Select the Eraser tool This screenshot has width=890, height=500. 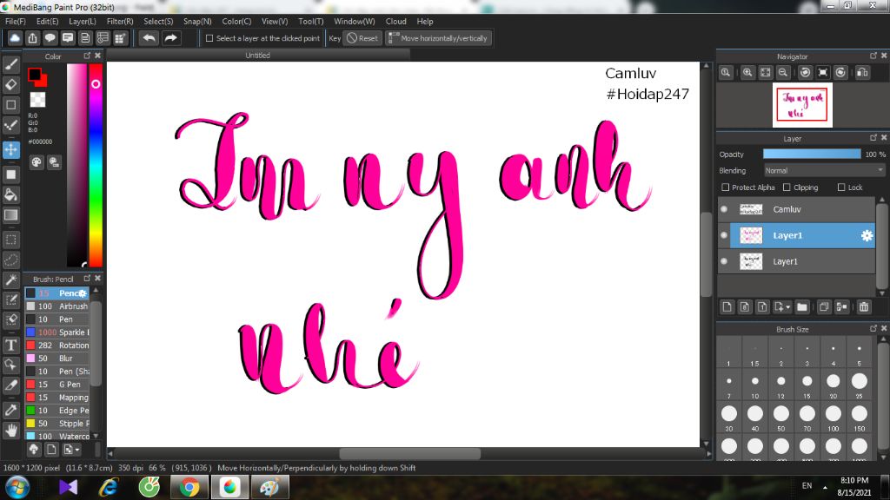10,84
